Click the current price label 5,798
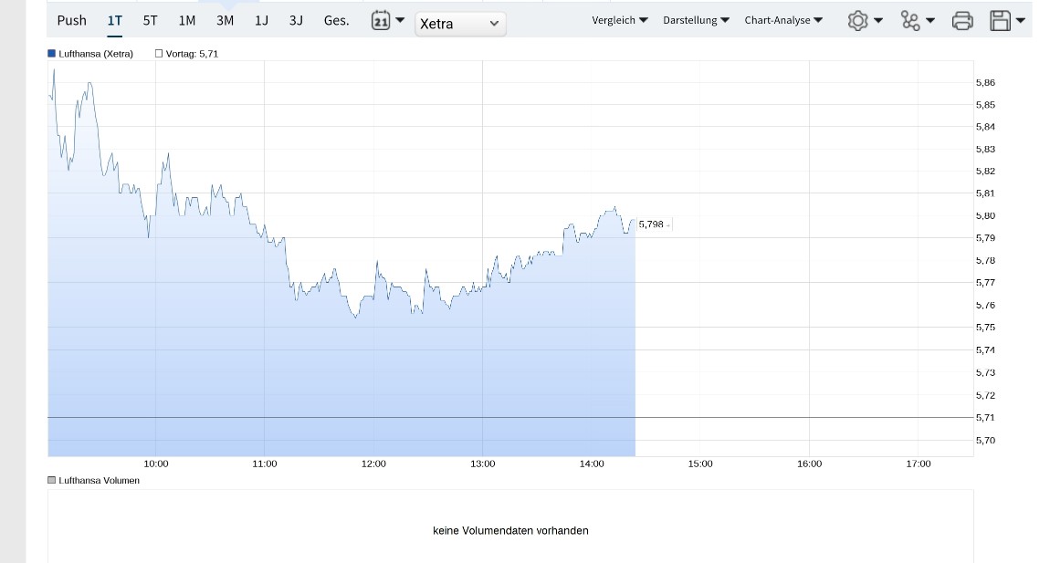This screenshot has height=563, width=1050. coord(652,224)
